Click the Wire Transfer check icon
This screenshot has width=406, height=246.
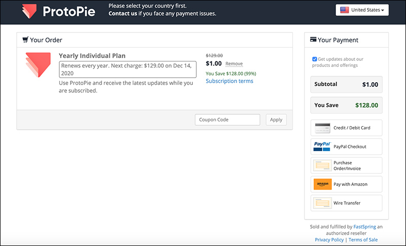click(322, 203)
